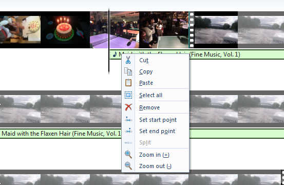The image size is (284, 185).
Task: Click the scissors Cut icon
Action: coord(128,60)
